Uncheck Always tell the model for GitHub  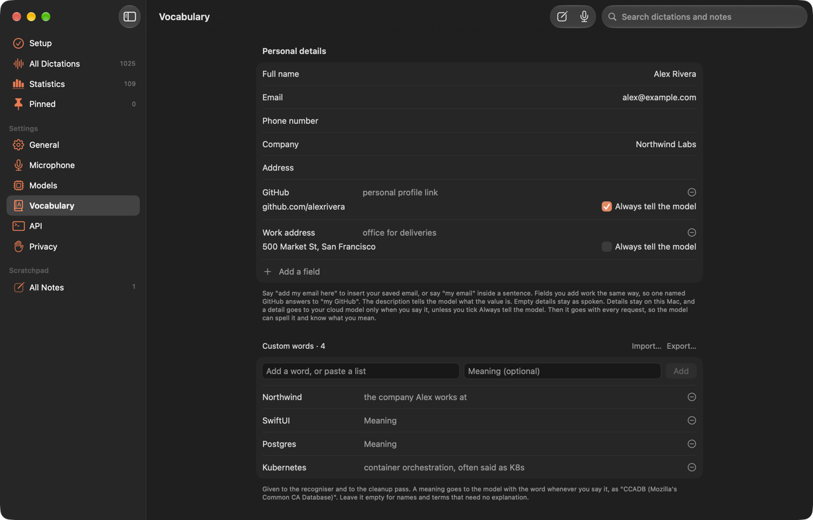point(607,206)
